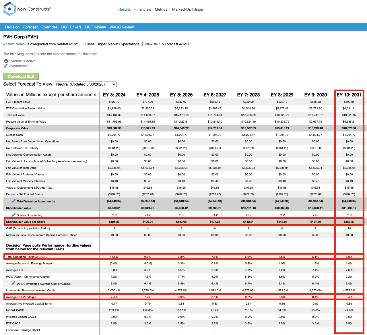
Task: Click pencil icon beside Shares Outstanding
Action: (x=13, y=215)
